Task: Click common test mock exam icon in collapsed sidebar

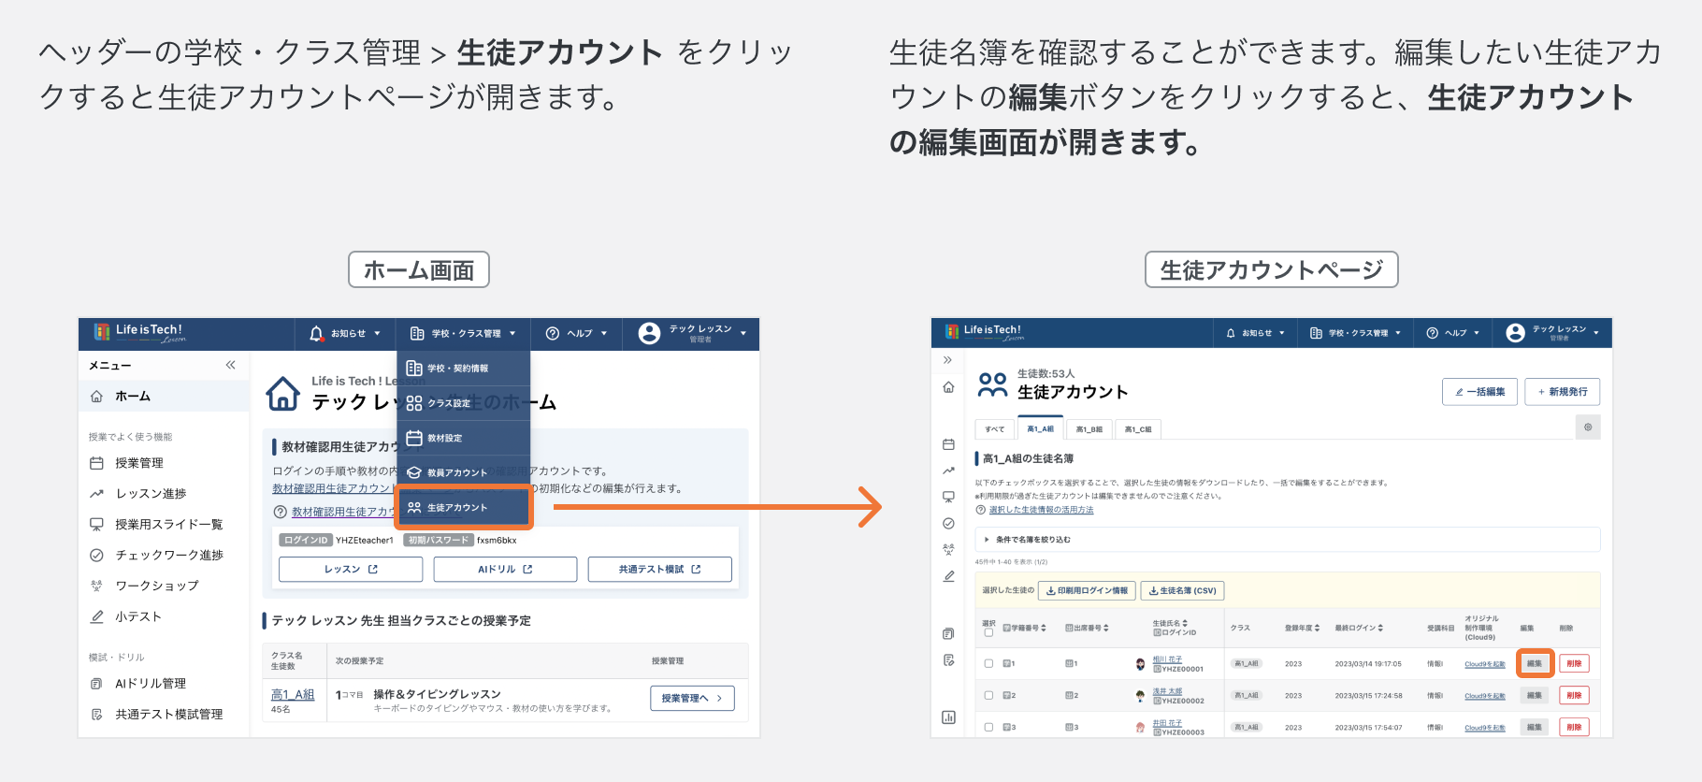Action: [x=948, y=660]
